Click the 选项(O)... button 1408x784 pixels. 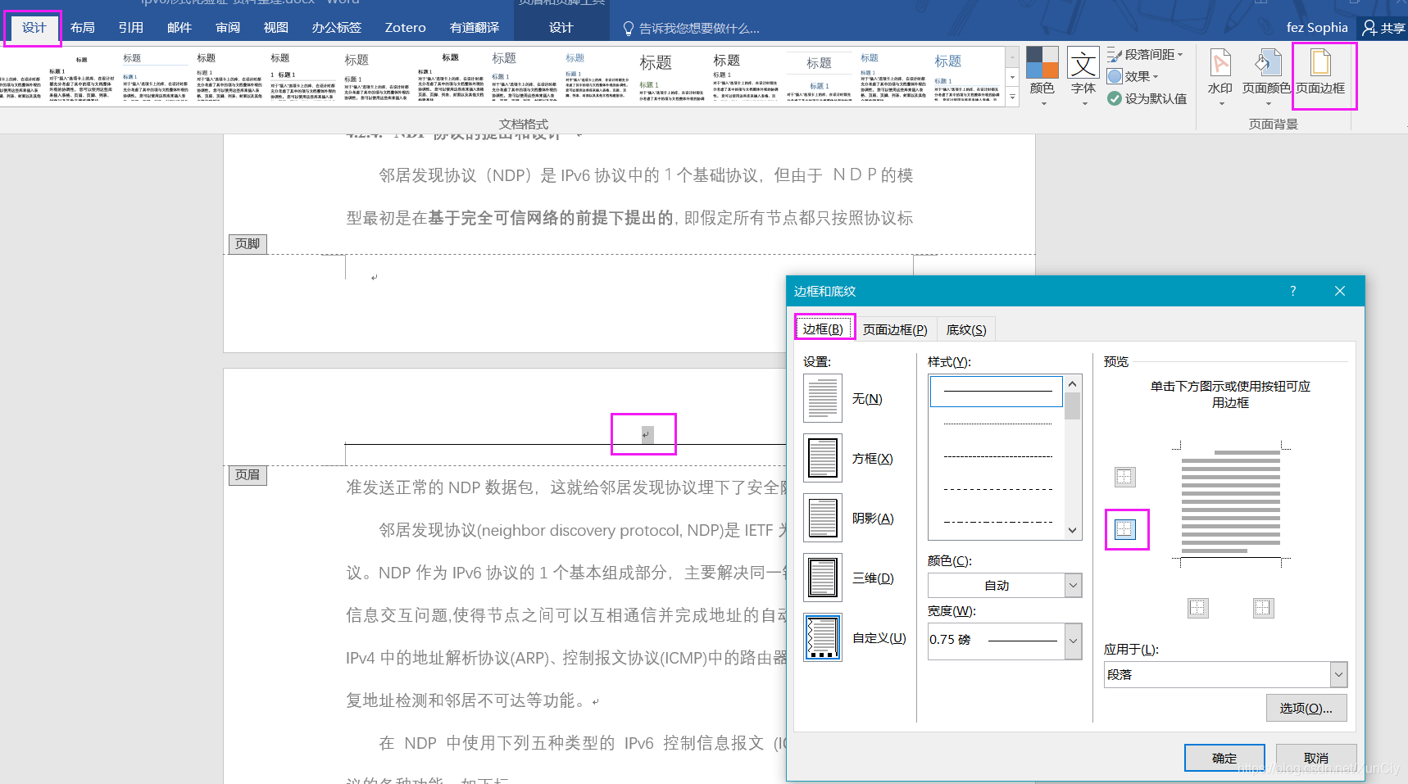pos(1306,708)
